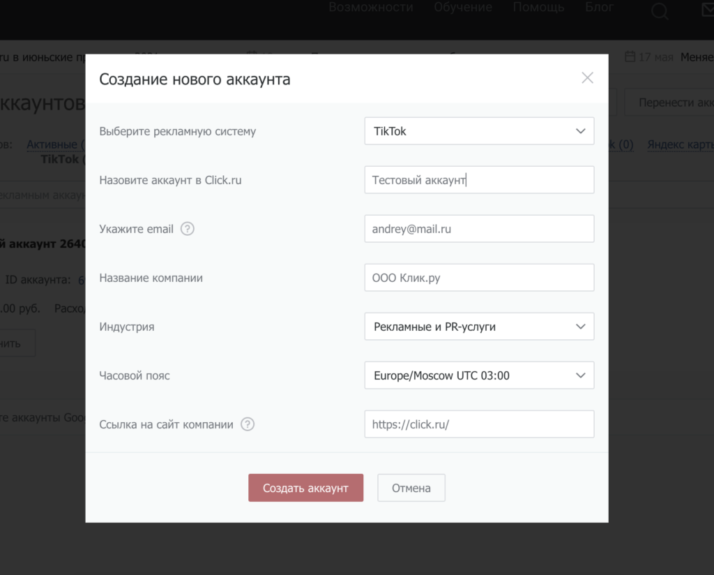Expand the Индустрия dropdown
Viewport: 714px width, 575px height.
pos(479,327)
